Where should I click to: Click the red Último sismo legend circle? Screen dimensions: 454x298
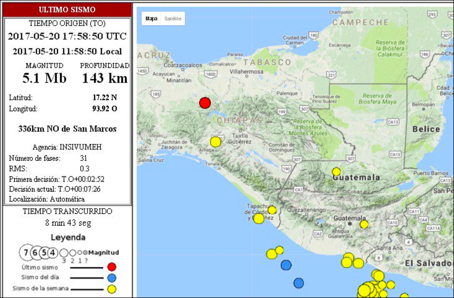click(112, 267)
